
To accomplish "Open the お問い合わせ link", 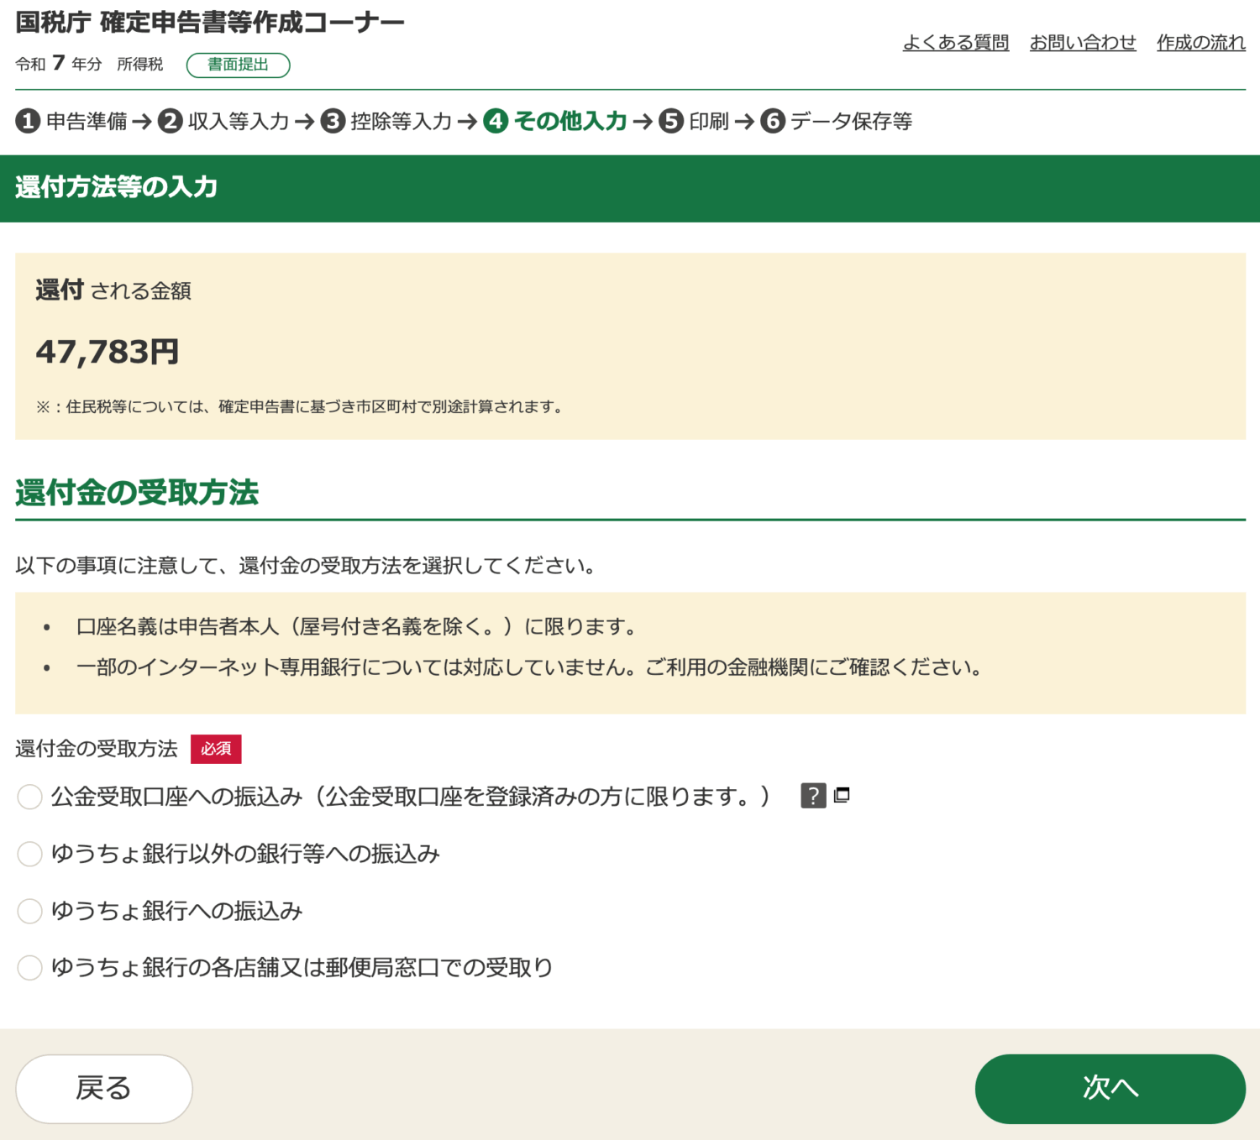I will coord(1083,44).
